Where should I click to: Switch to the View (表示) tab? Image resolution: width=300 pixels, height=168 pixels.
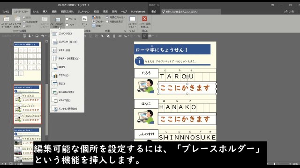(105, 12)
